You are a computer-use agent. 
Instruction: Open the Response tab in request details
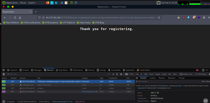(x=172, y=78)
